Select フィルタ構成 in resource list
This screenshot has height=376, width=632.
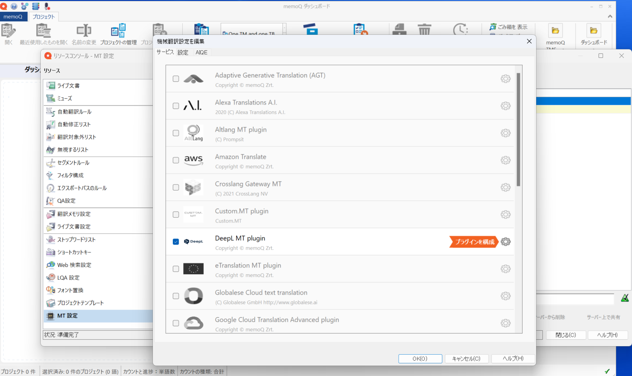pyautogui.click(x=99, y=175)
